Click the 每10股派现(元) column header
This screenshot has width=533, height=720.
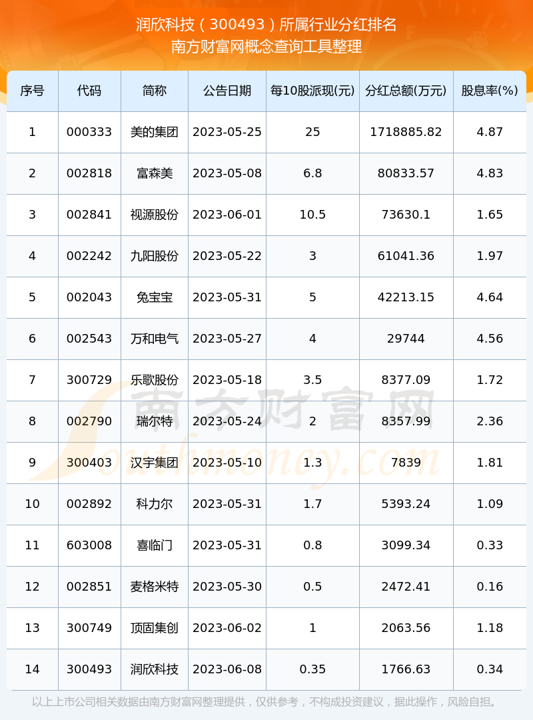(312, 91)
